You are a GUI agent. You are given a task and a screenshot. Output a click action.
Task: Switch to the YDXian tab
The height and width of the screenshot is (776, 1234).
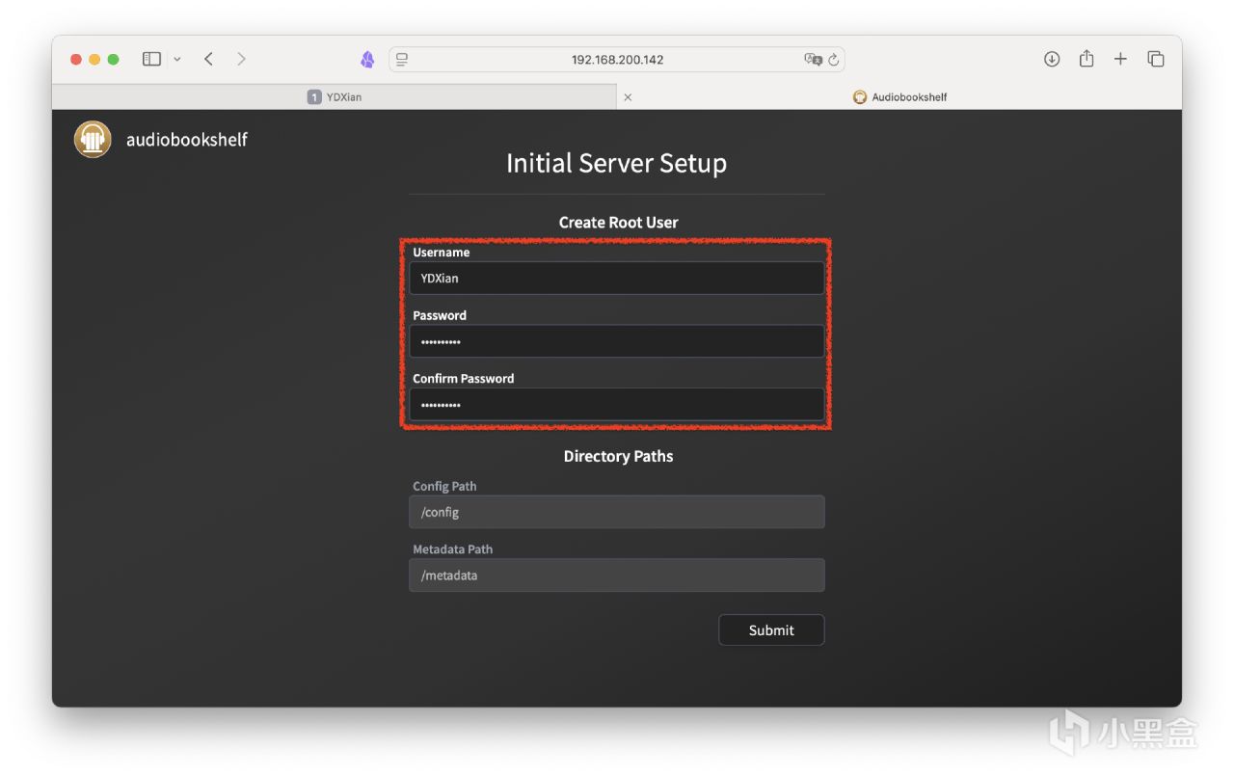[335, 96]
